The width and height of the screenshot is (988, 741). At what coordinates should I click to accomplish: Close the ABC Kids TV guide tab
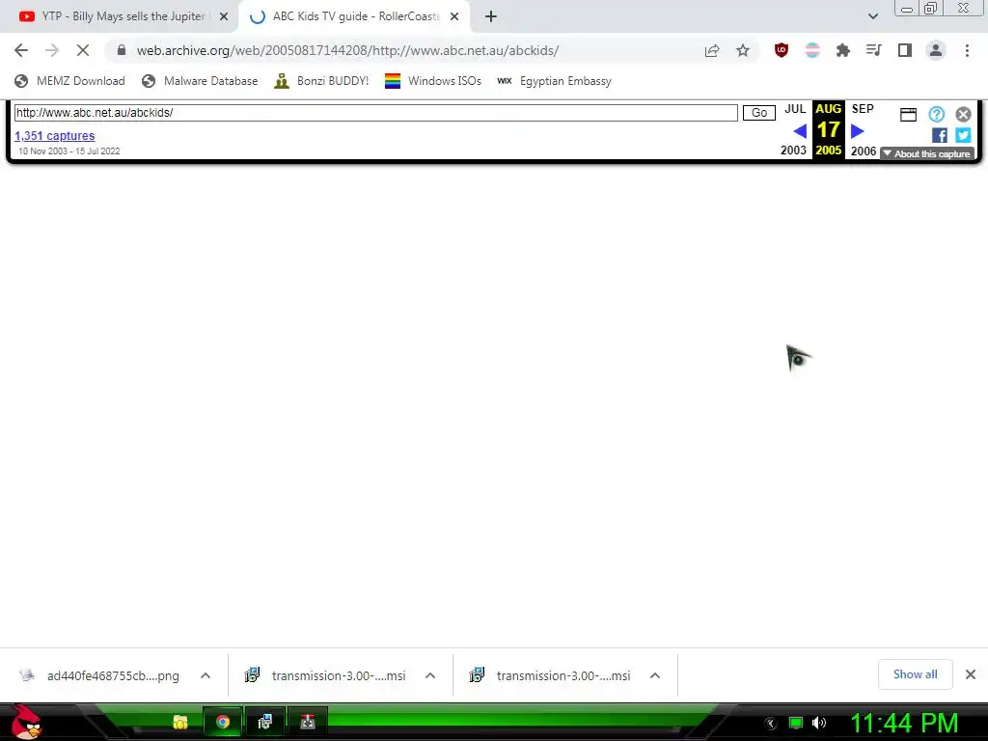454,16
